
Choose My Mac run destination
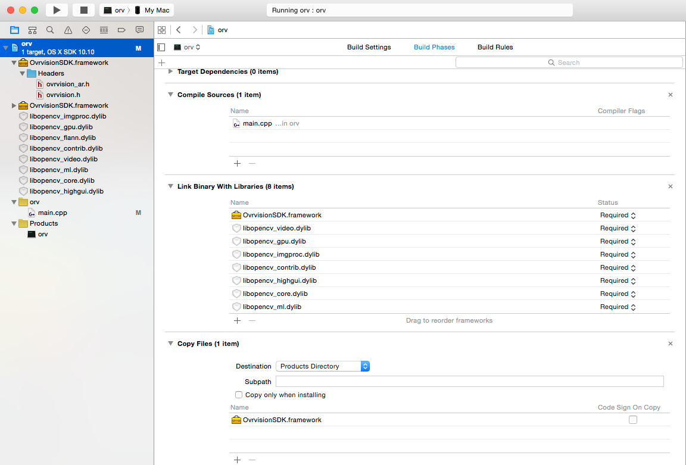(152, 10)
